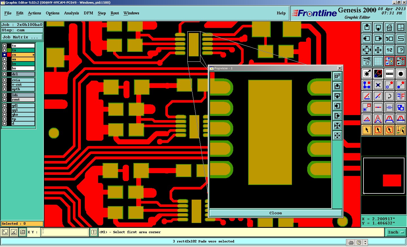Click the exclamation mark button beside XY field
407x247 pixels.
coord(94,232)
